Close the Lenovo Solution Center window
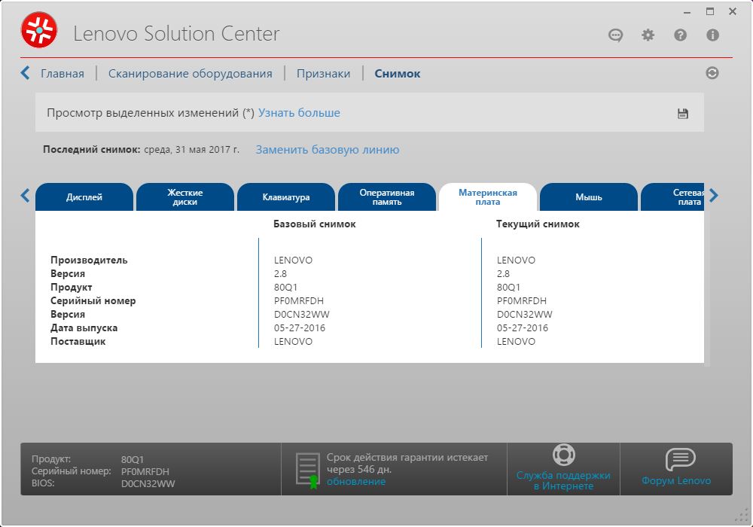Image resolution: width=753 pixels, height=527 pixels. [x=733, y=11]
